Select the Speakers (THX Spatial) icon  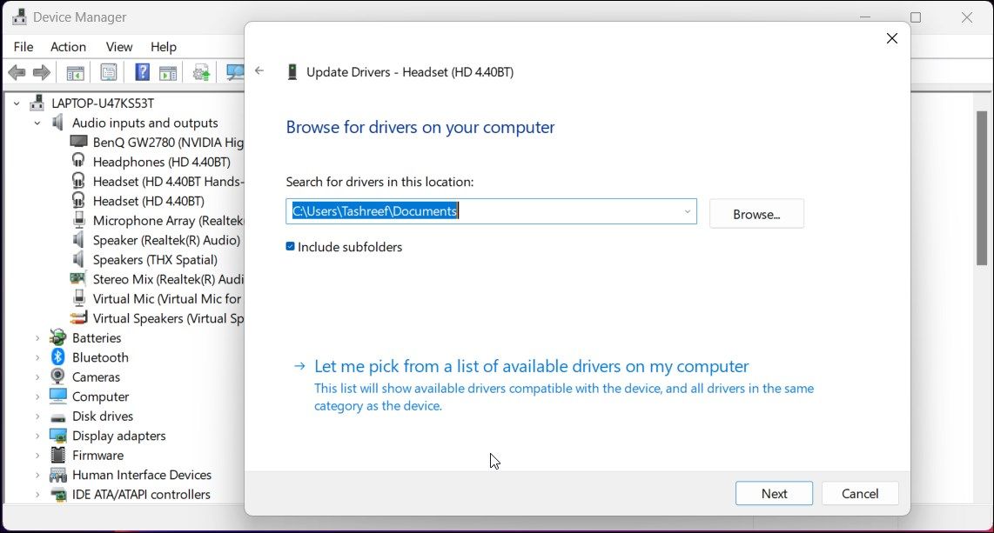click(x=78, y=259)
